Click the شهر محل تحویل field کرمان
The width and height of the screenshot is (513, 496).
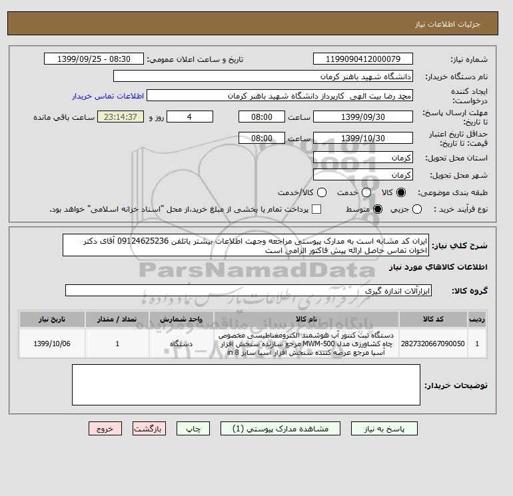click(363, 175)
